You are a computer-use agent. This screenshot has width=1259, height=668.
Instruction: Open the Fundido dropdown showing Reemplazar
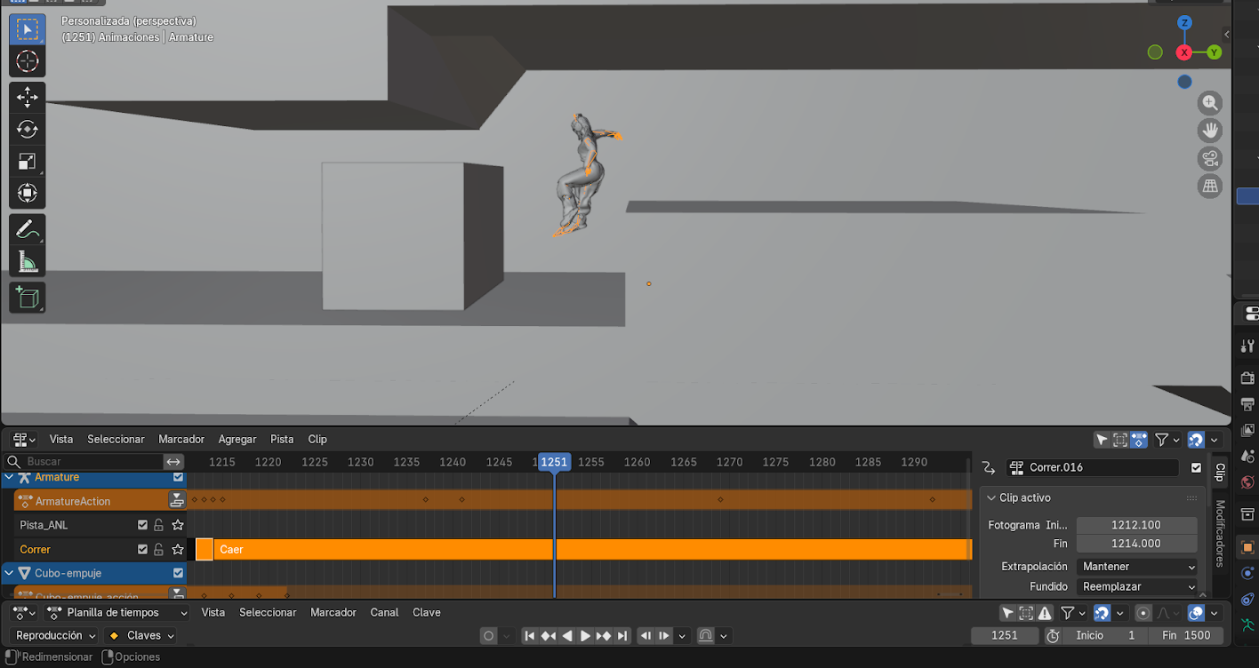[x=1136, y=586]
